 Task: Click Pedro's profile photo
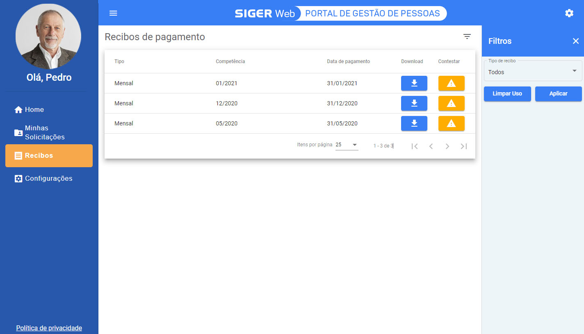pyautogui.click(x=48, y=36)
